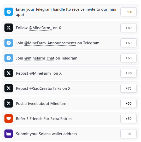Click the Telegram icon beside Join @minefarm_chat
The width and height of the screenshot is (141, 142).
click(x=9, y=58)
